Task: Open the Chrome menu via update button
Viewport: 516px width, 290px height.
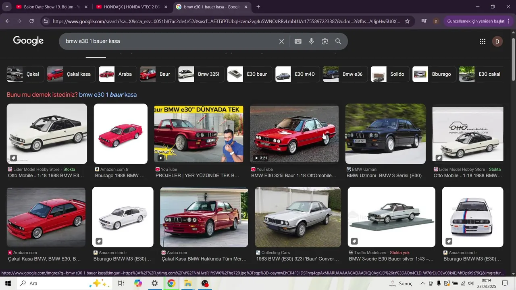Action: [x=478, y=21]
